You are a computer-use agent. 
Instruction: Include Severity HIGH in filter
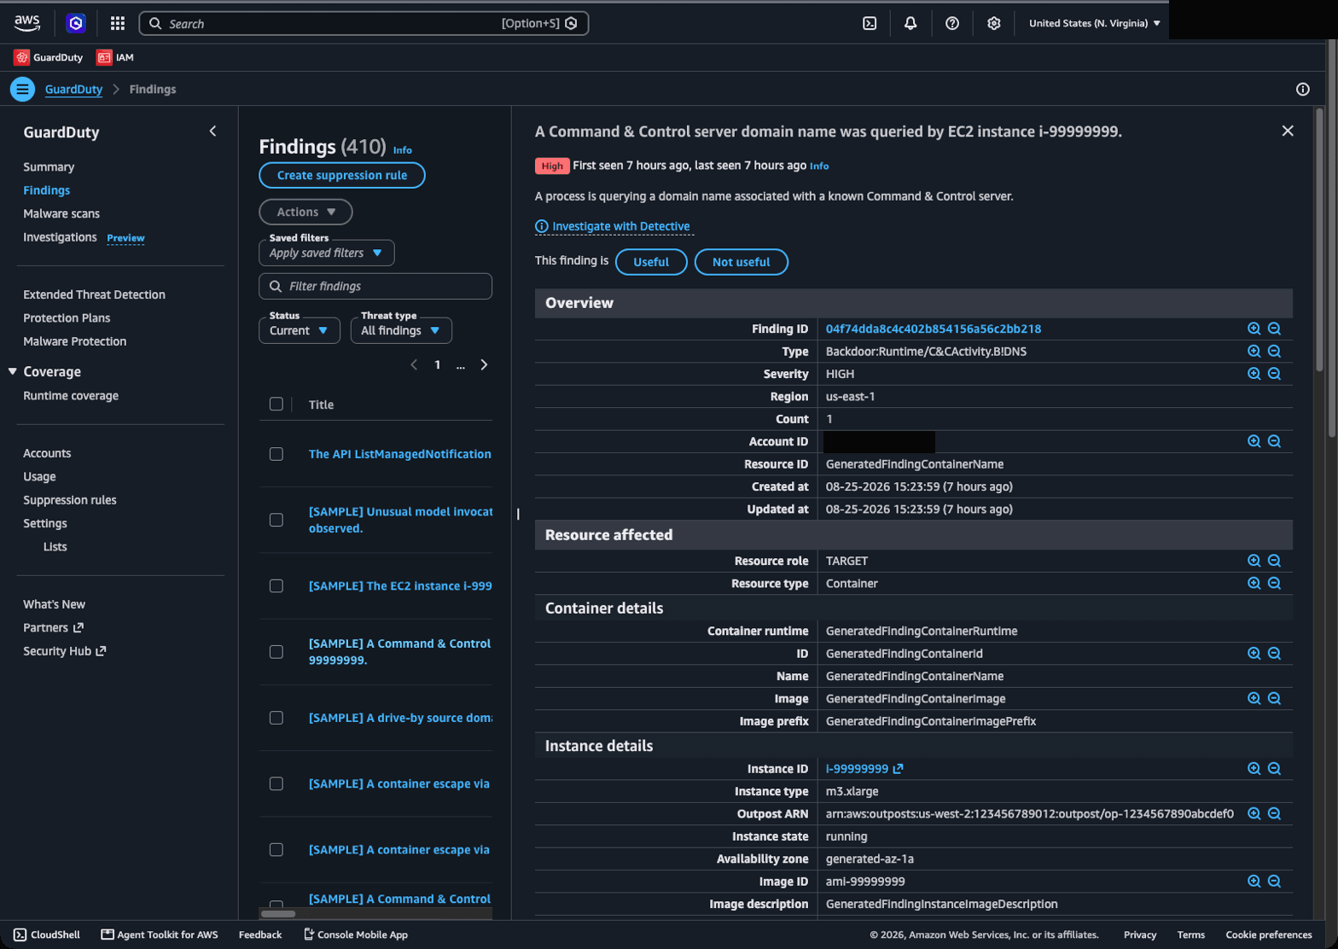pos(1254,374)
